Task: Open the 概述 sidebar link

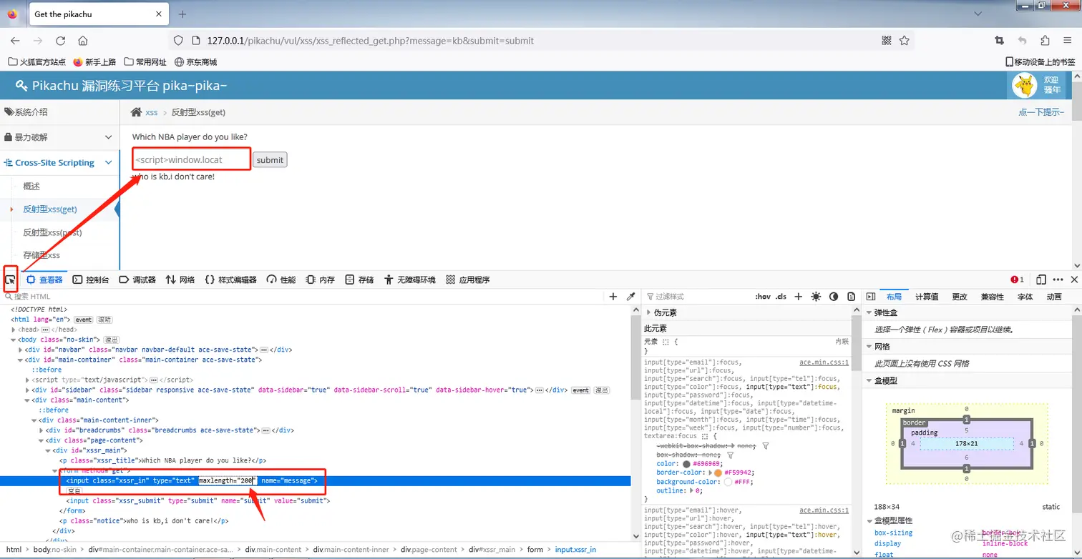Action: [31, 187]
